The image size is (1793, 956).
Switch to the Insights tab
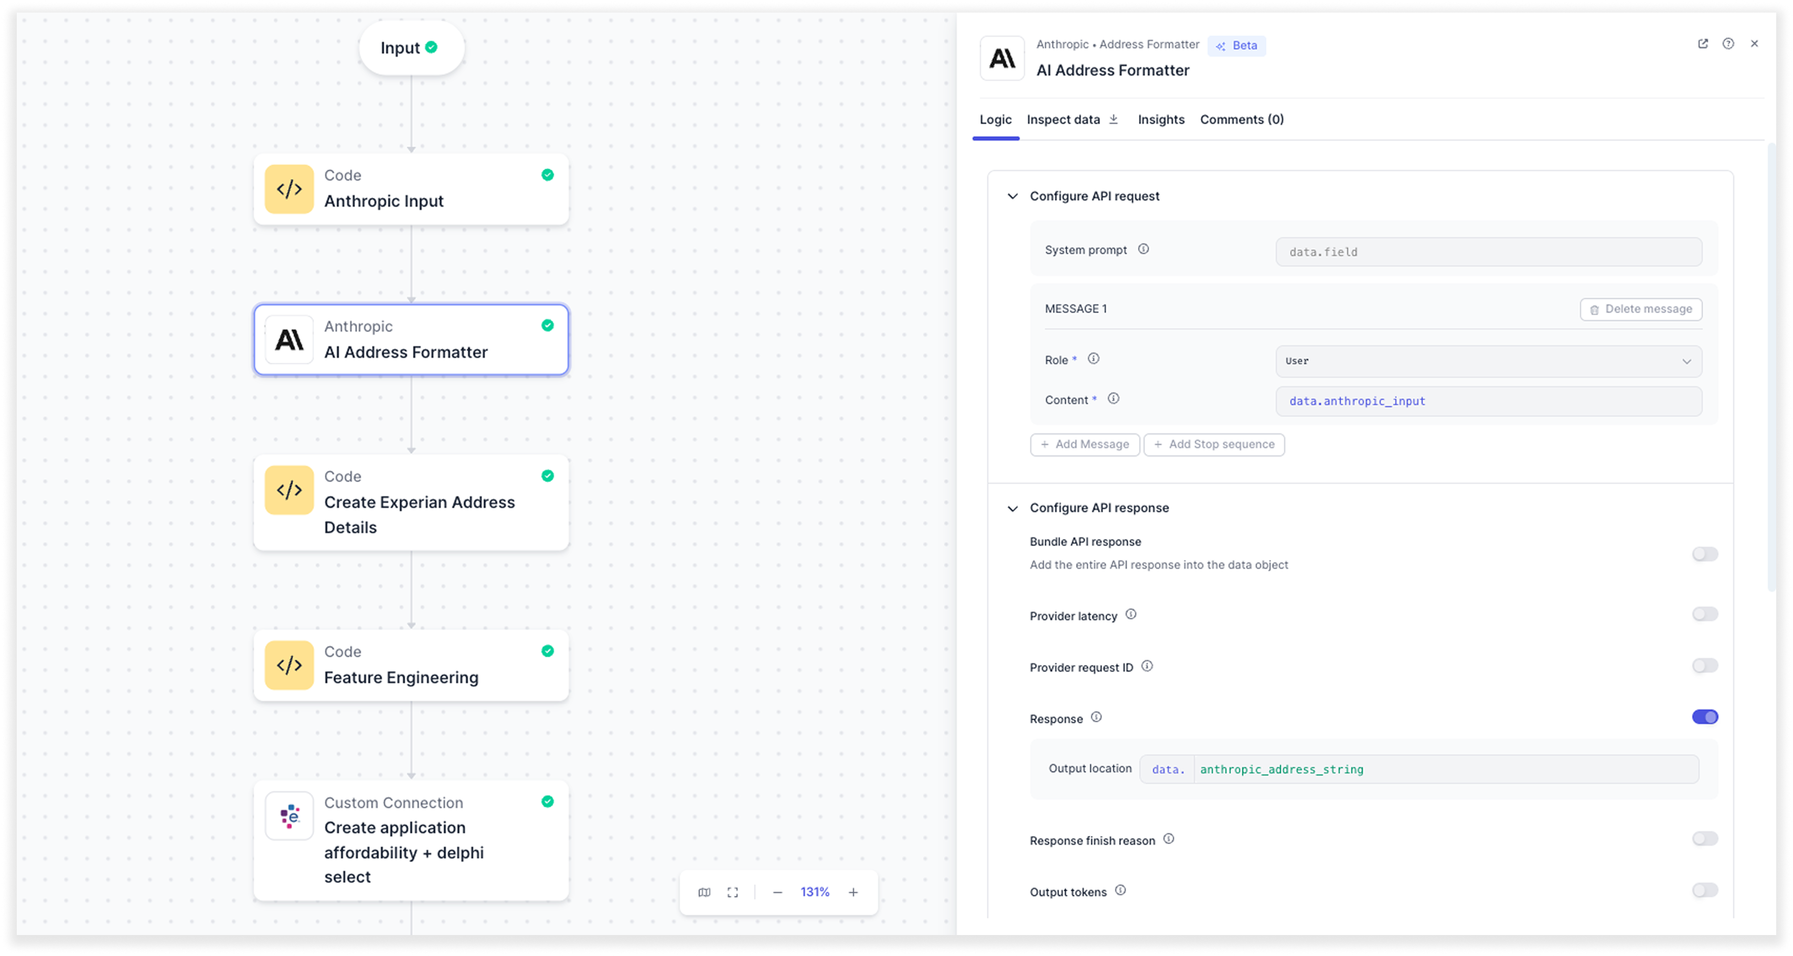[1160, 120]
